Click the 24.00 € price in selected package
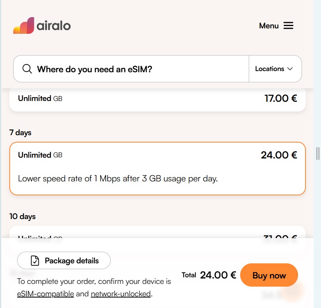This screenshot has width=321, height=308. click(279, 155)
